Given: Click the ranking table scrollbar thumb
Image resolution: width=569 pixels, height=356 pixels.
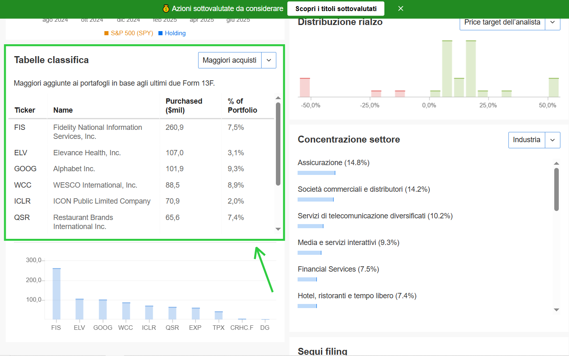Looking at the screenshot, I should [278, 144].
